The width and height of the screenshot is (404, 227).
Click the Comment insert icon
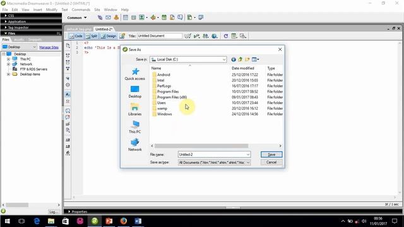point(180,18)
